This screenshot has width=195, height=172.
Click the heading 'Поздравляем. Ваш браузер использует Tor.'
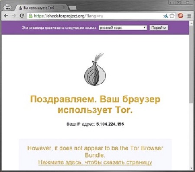95,104
